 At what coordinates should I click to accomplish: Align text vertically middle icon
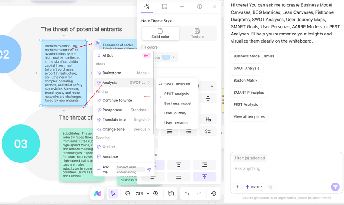pos(179,177)
